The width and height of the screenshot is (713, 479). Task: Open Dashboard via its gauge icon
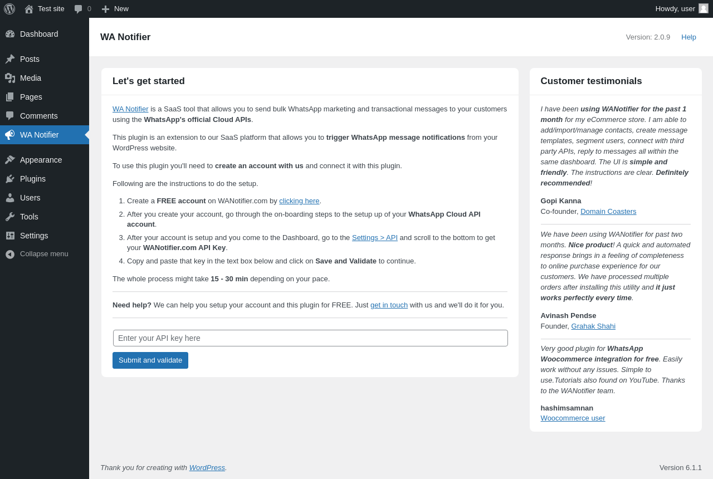point(10,34)
